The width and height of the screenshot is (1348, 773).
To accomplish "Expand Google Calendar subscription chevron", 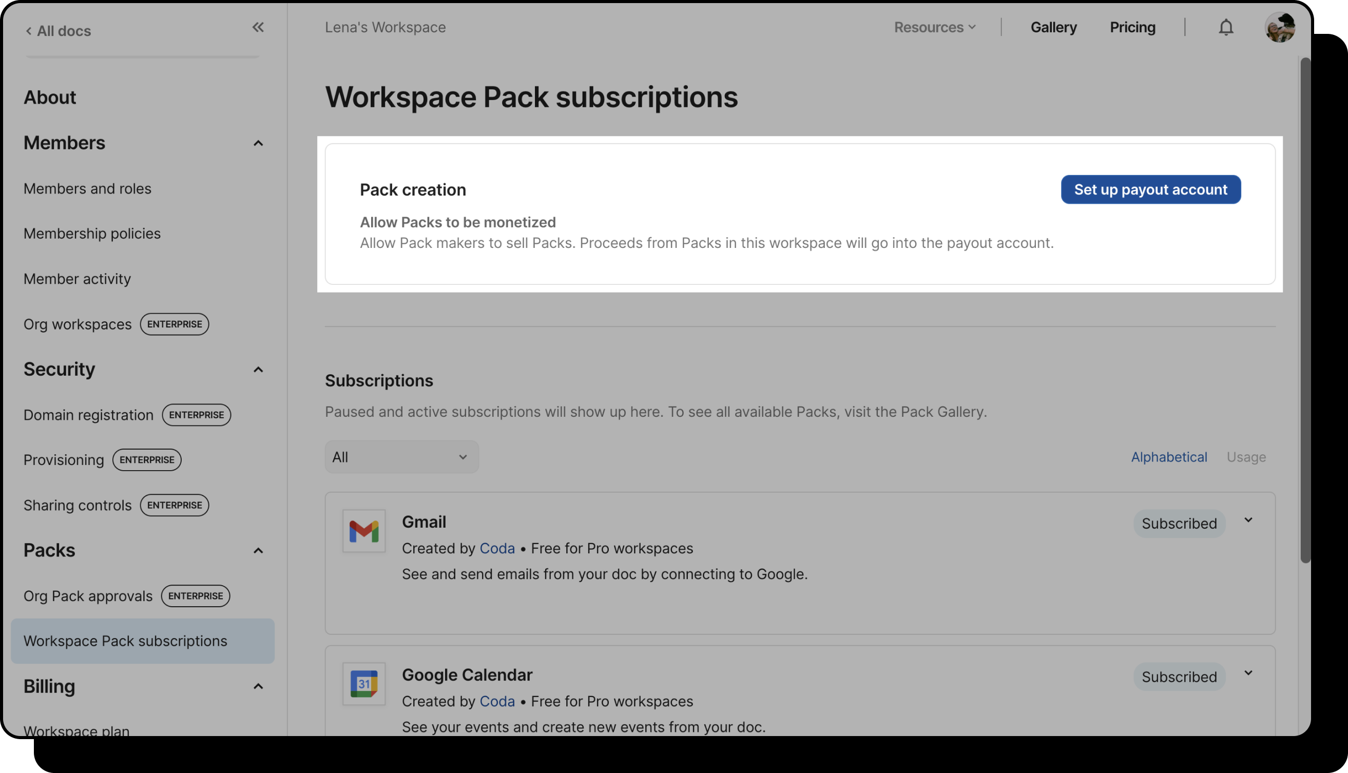I will point(1248,673).
